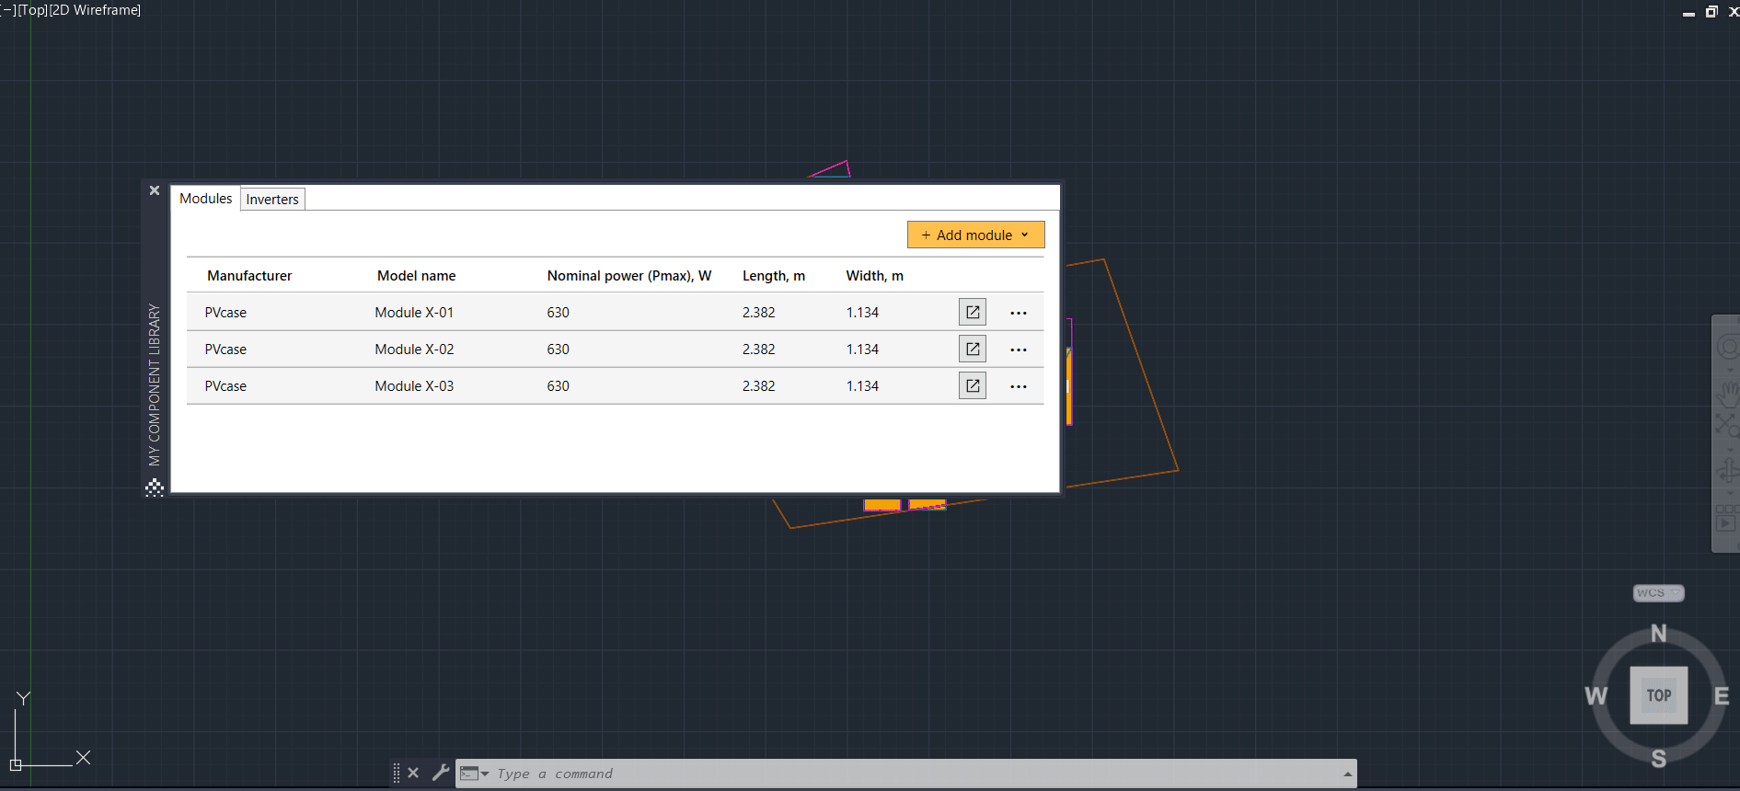Close the My Component Library palette
Screen dimensions: 1740x791
pyautogui.click(x=155, y=190)
